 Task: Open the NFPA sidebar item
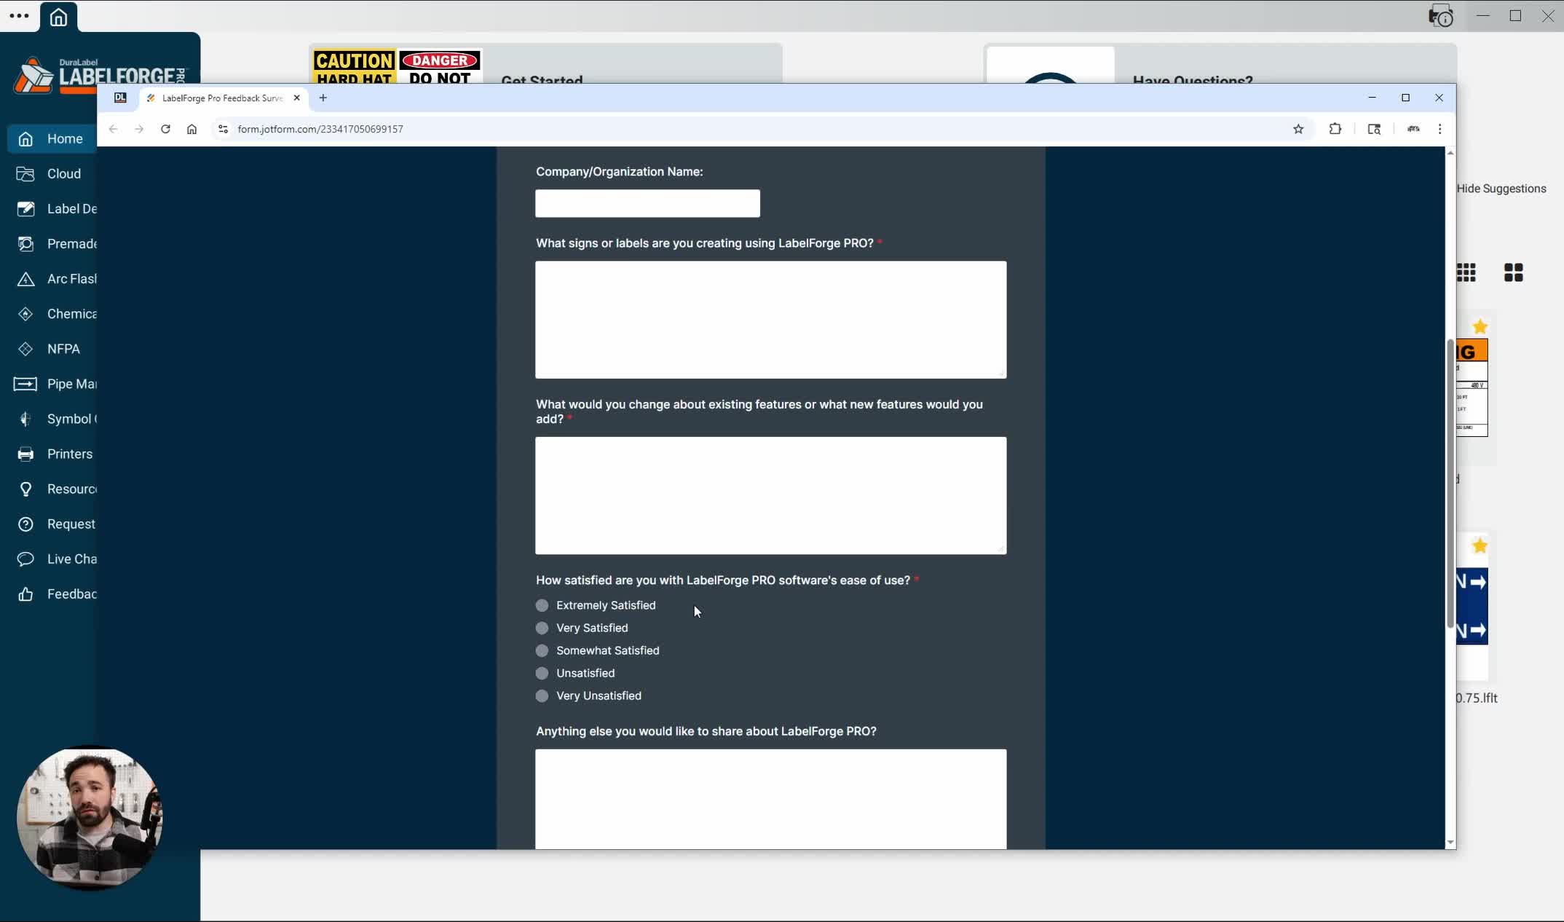52,349
